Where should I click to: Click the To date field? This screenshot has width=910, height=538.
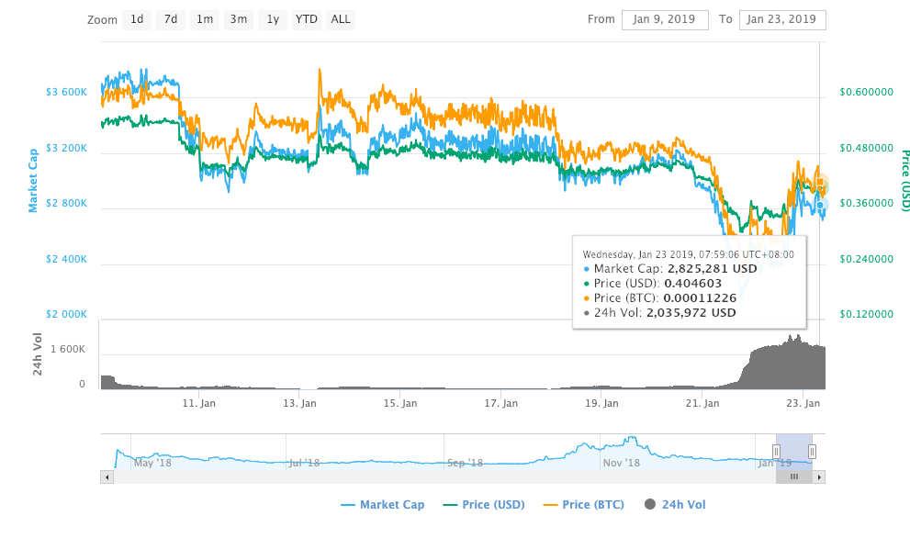[782, 19]
